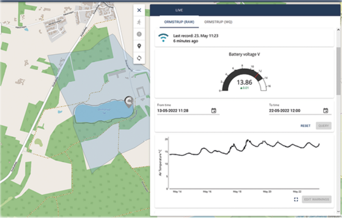
Task: Click the battery voltage gauge
Action: (x=244, y=78)
